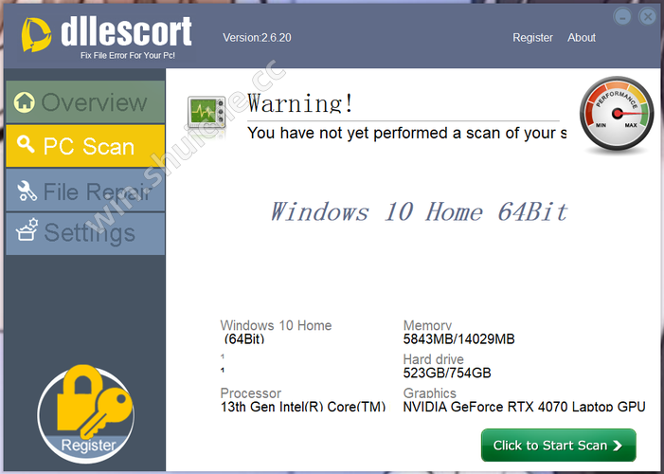Open the Settings tab
The height and width of the screenshot is (474, 664).
point(85,233)
